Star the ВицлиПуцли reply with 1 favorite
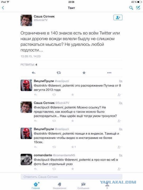Viewport: 143px width, 190px height. (x=73, y=147)
